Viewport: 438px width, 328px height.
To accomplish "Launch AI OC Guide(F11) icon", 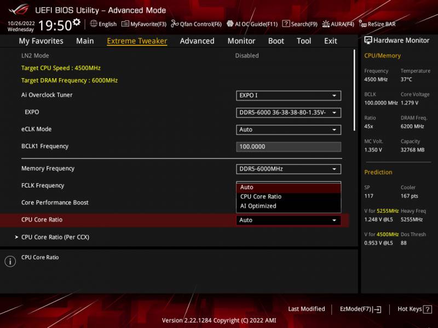I will tap(230, 24).
